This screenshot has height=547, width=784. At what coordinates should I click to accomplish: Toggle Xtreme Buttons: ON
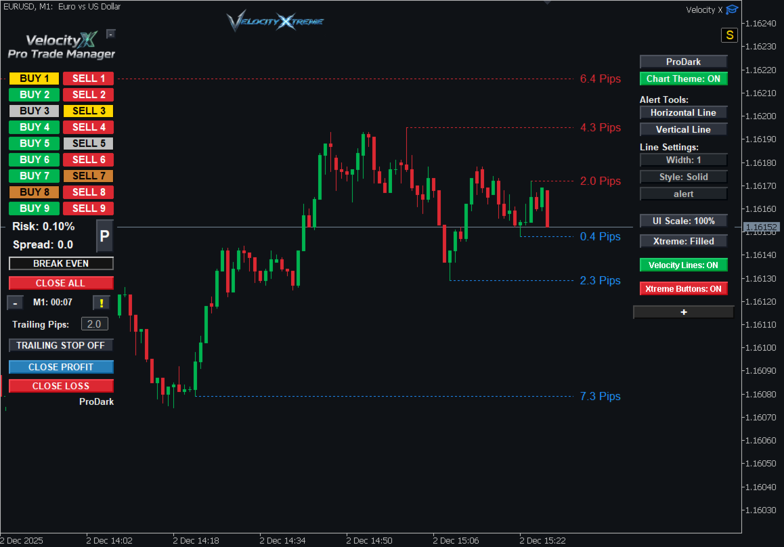pyautogui.click(x=684, y=289)
